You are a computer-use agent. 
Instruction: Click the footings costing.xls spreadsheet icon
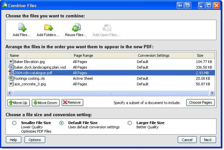click(11, 78)
